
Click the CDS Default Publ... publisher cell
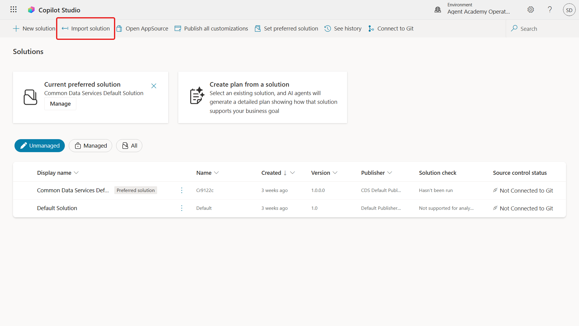click(x=381, y=190)
